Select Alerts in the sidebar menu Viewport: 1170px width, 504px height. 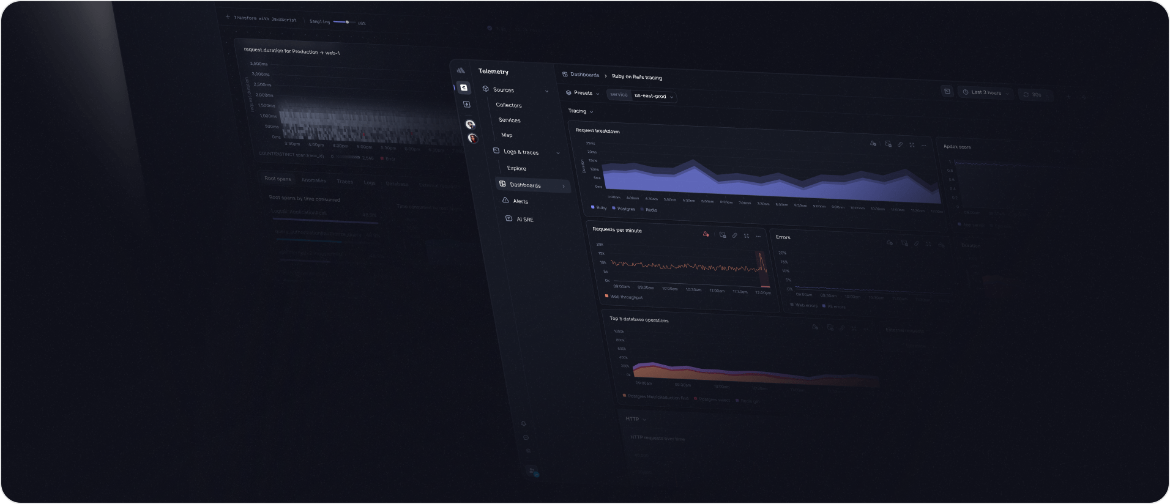pyautogui.click(x=520, y=201)
